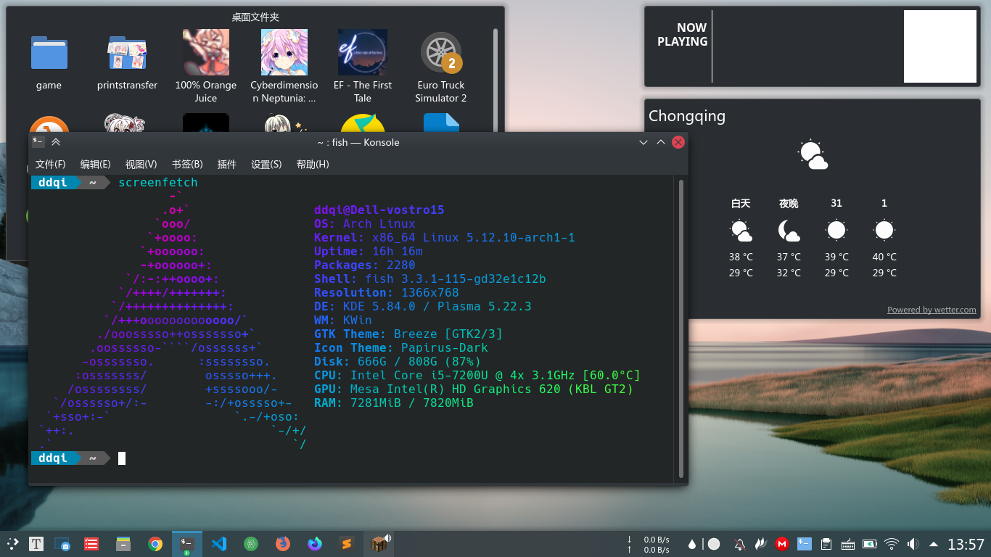
Task: Click the current weather icon
Action: (813, 155)
